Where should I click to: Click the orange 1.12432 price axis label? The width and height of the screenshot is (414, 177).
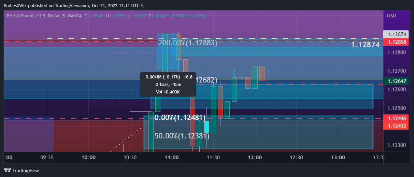click(396, 126)
